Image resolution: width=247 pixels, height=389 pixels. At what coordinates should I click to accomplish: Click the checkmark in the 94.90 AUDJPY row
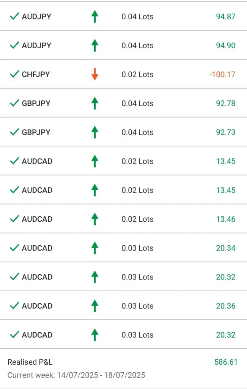click(x=14, y=45)
